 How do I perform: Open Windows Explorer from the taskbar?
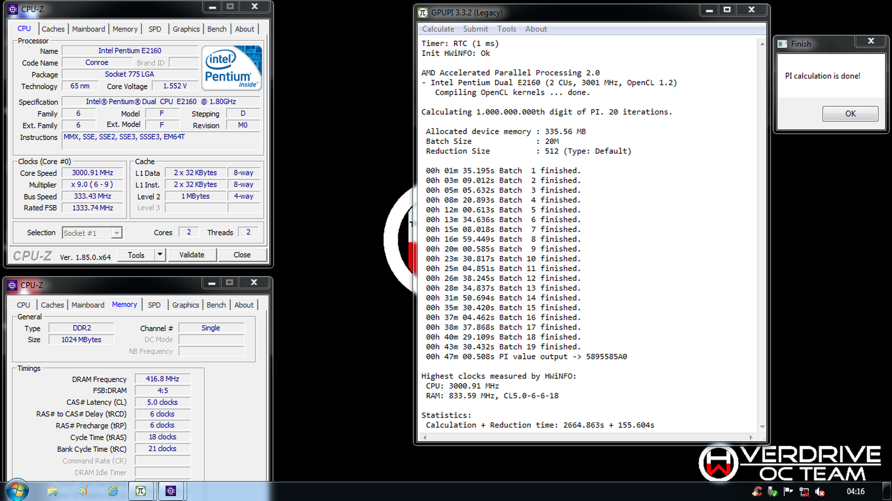tap(52, 491)
